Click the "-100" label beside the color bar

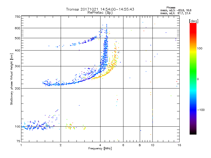point(201,110)
